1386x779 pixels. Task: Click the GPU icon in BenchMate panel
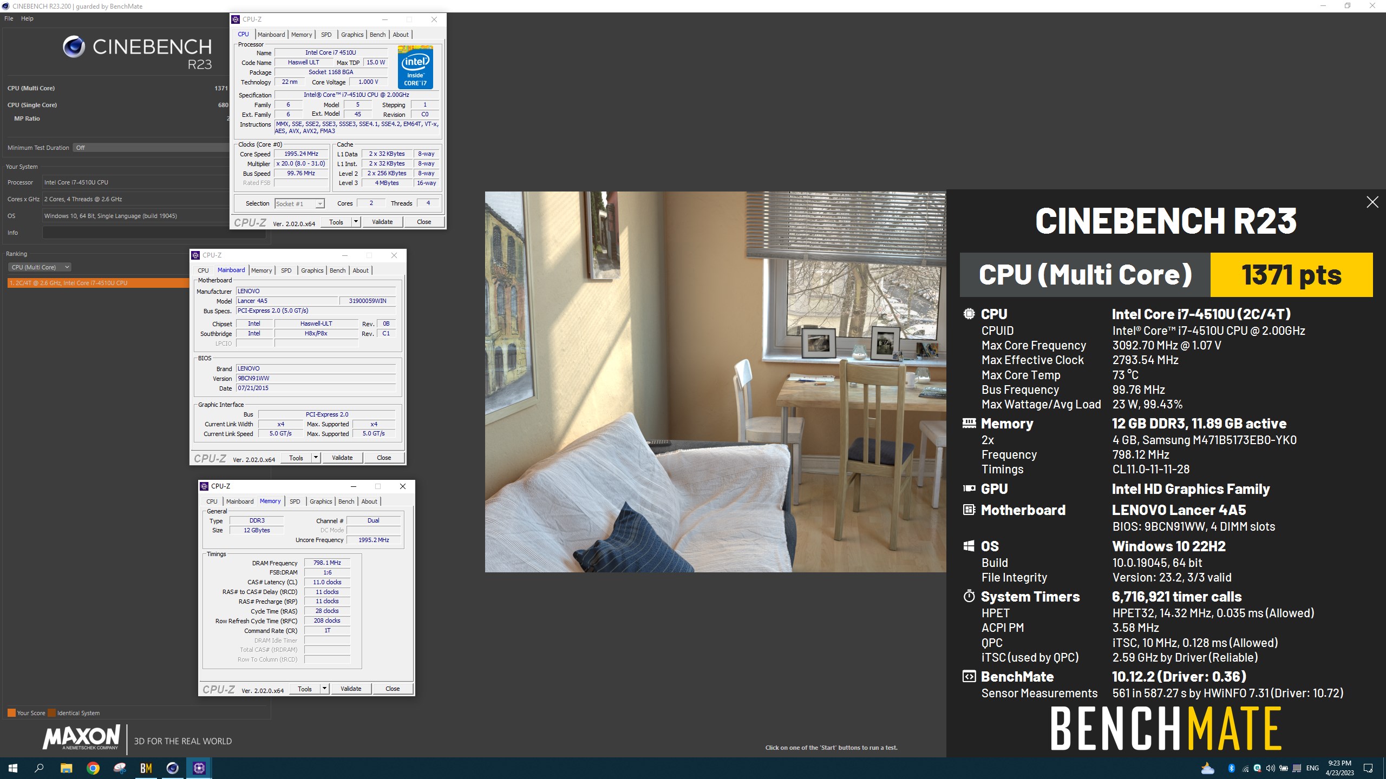(x=969, y=488)
